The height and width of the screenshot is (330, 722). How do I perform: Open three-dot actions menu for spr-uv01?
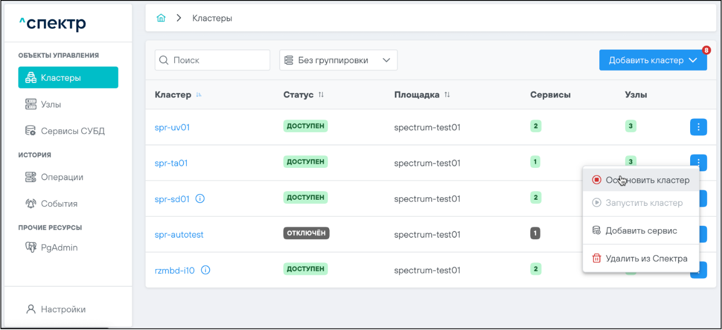click(698, 127)
